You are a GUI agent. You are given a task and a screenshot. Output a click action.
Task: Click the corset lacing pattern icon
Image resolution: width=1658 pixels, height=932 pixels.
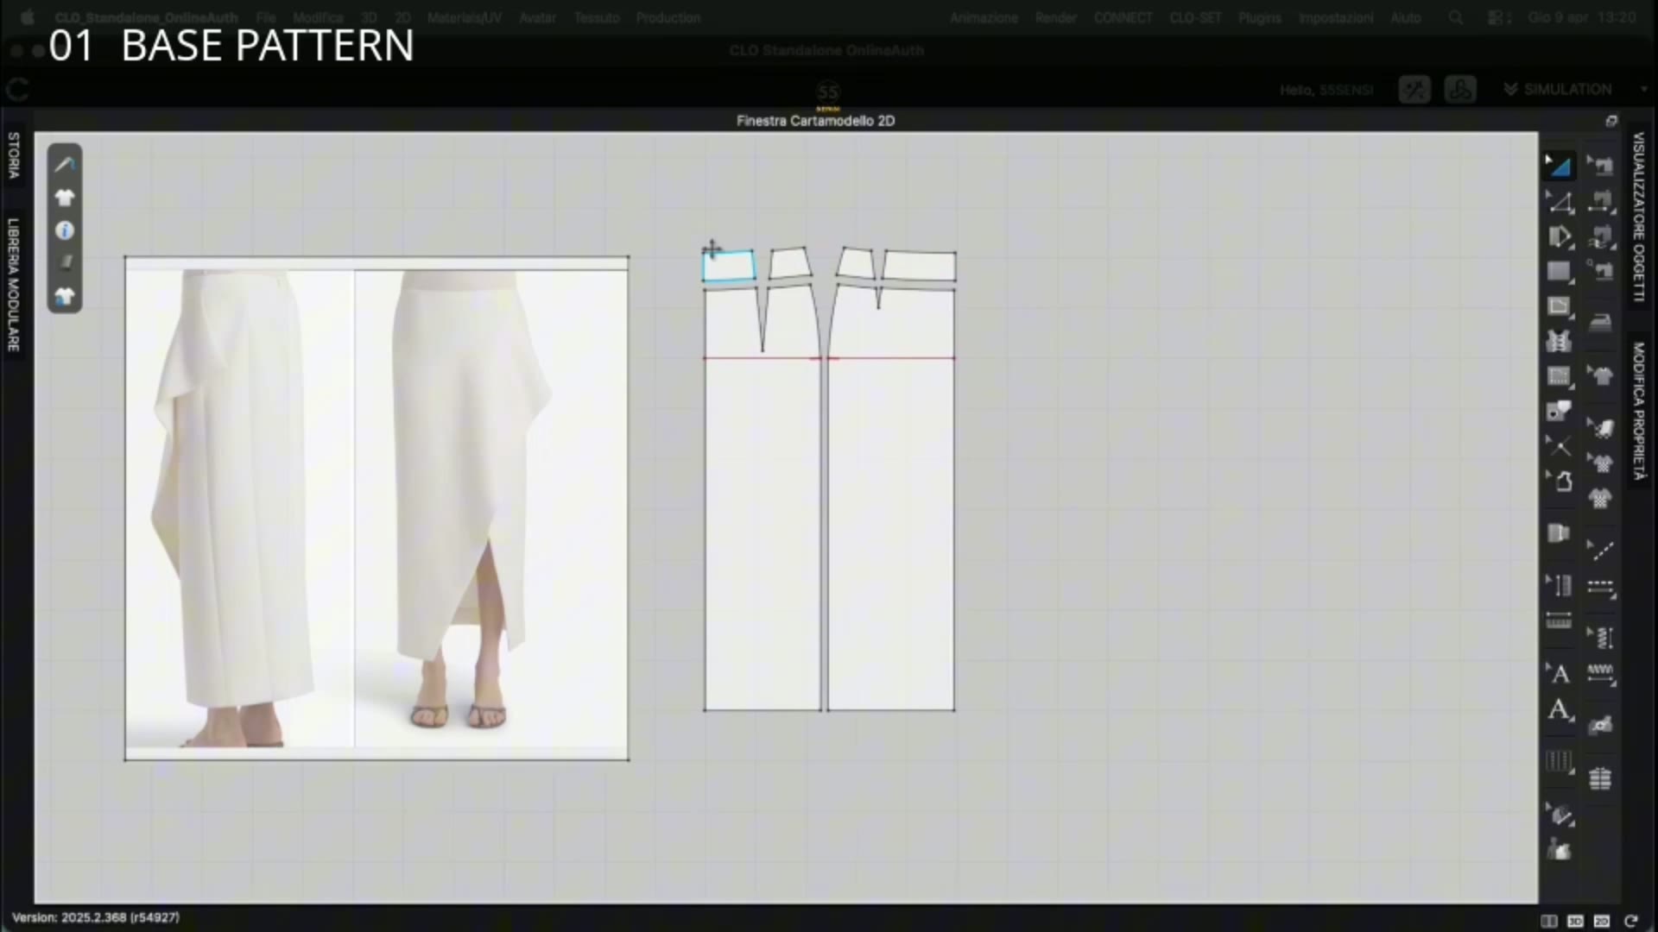[1559, 342]
